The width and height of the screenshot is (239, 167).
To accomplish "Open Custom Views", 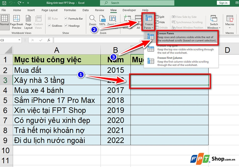I will tap(38, 22).
